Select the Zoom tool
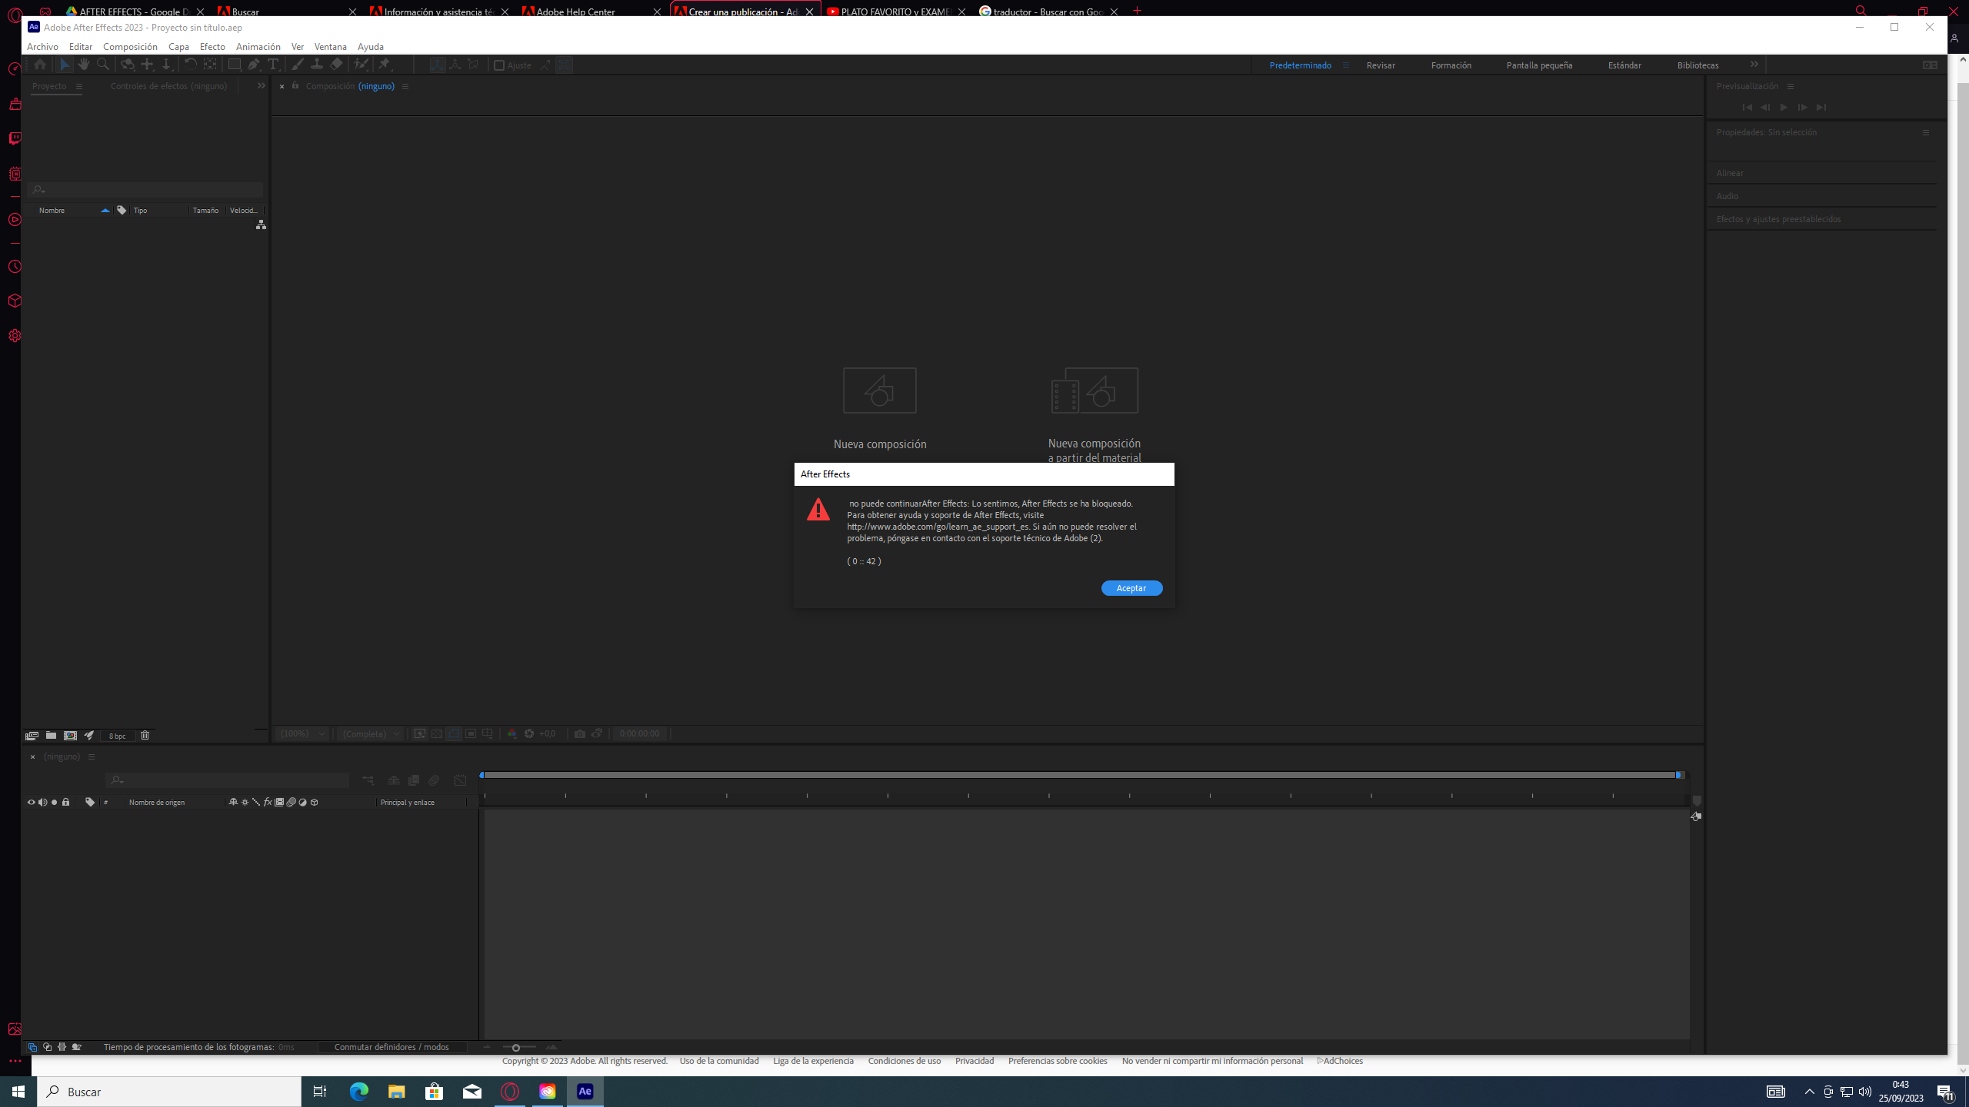Viewport: 1969px width, 1107px height. (x=102, y=65)
